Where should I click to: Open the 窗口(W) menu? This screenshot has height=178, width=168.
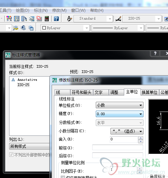[x=78, y=10]
